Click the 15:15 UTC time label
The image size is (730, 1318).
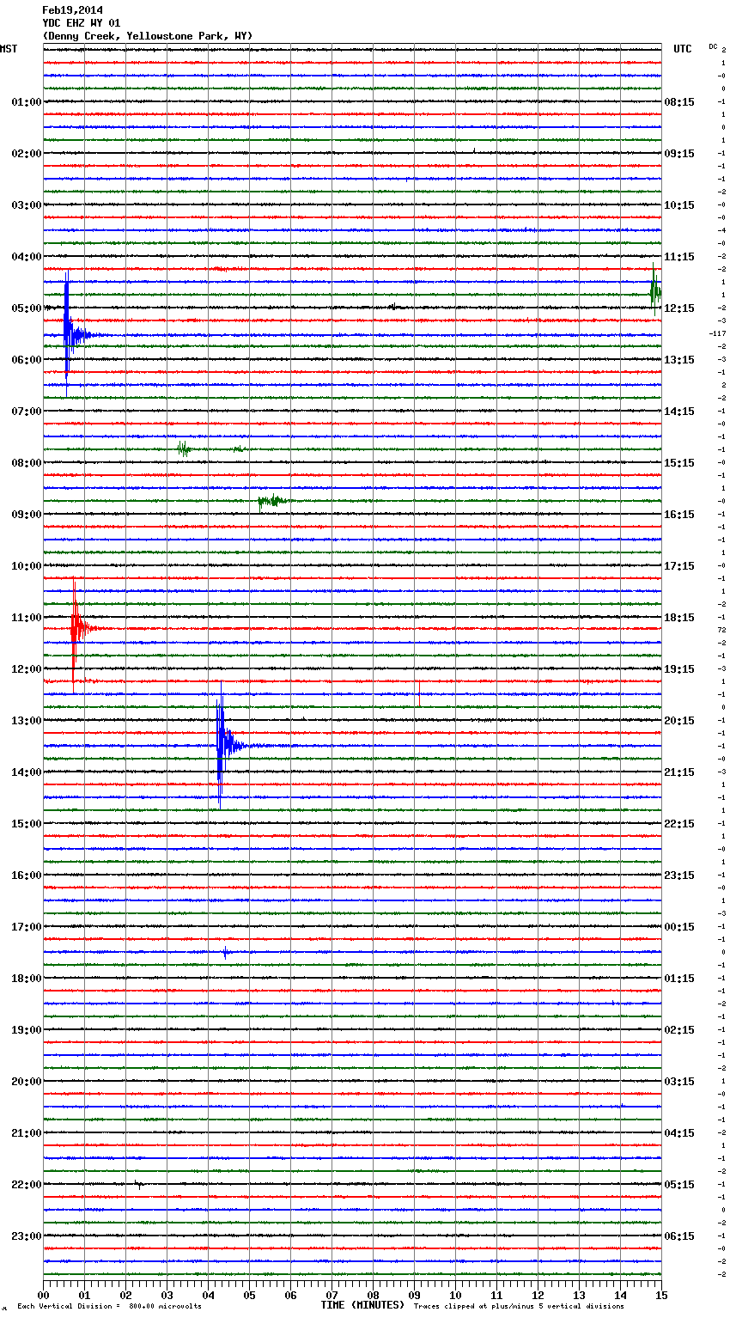coord(679,463)
